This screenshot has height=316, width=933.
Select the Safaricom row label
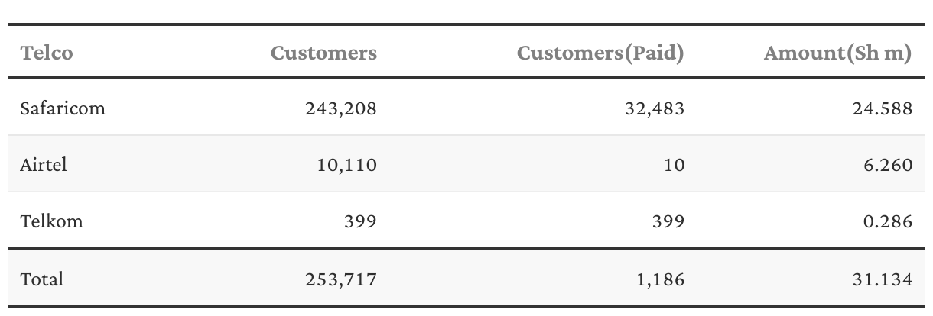click(63, 108)
